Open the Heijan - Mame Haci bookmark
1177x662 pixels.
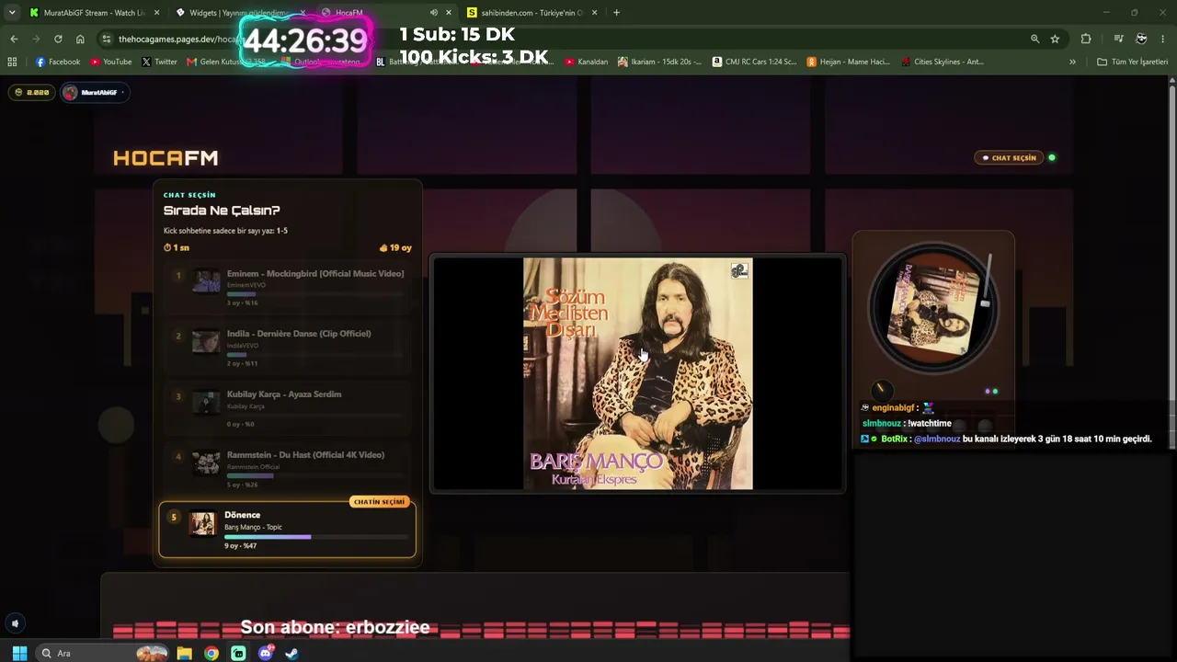point(848,62)
